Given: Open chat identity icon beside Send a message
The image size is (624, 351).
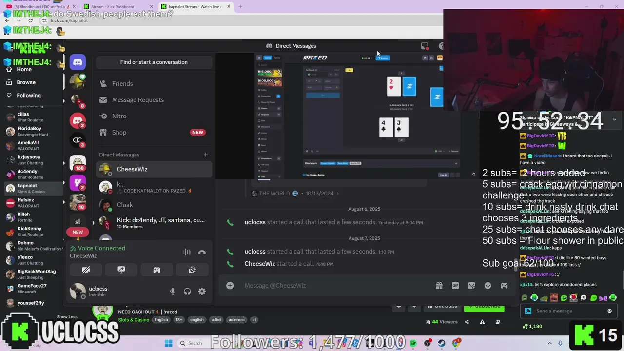Looking at the screenshot, I should [528, 311].
